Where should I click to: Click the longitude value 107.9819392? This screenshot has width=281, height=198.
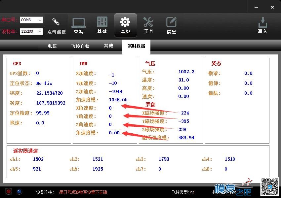point(51,103)
